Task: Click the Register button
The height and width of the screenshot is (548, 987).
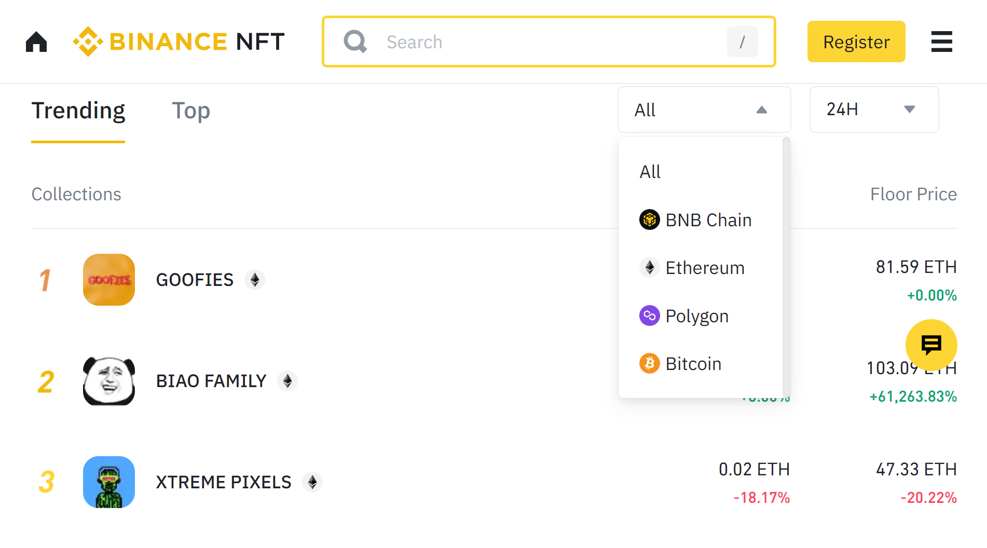Action: coord(856,42)
